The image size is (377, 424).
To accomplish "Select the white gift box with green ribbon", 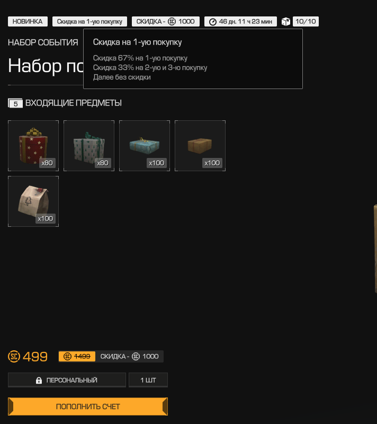I will (89, 146).
